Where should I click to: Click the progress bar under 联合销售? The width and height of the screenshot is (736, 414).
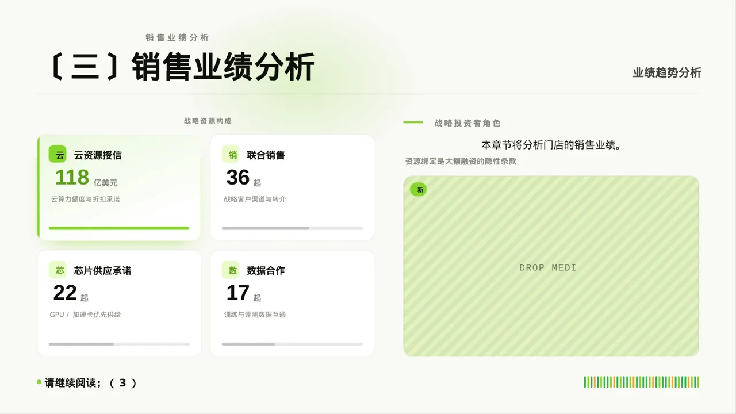[x=292, y=228]
